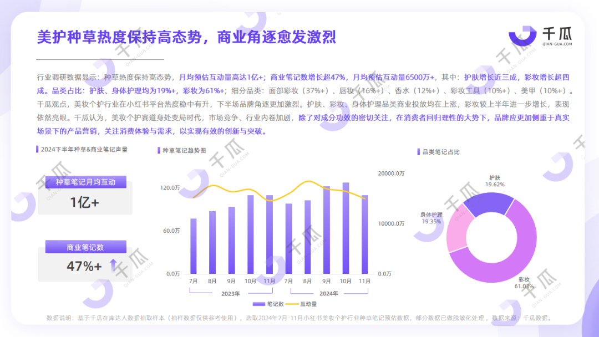Click section title 种草笔记趋势图

click(184, 151)
